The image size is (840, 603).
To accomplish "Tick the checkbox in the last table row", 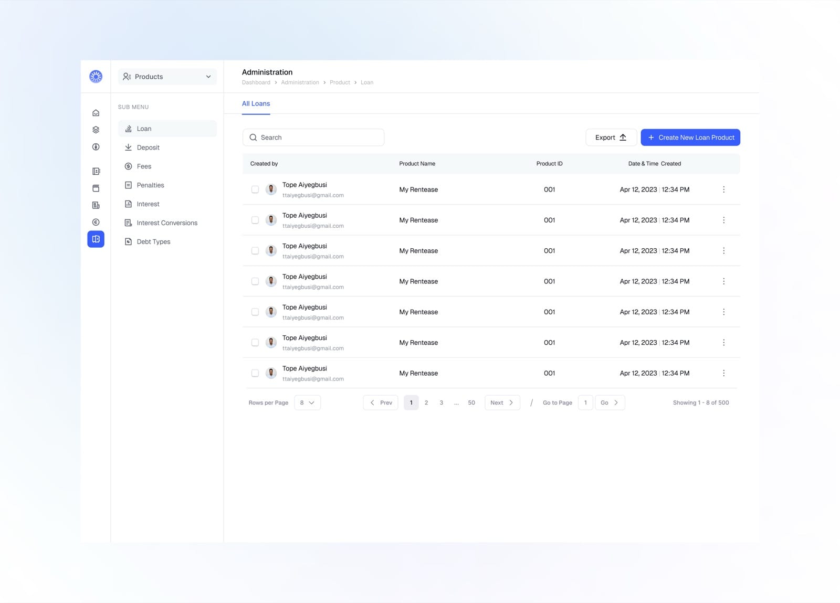I will pos(255,373).
